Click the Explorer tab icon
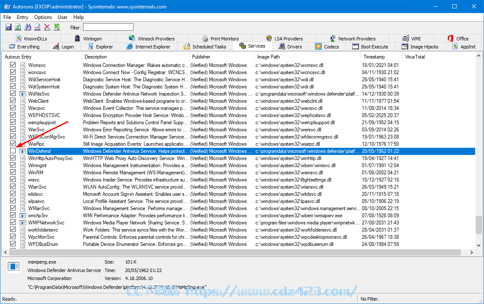The image size is (484, 304). [x=91, y=46]
